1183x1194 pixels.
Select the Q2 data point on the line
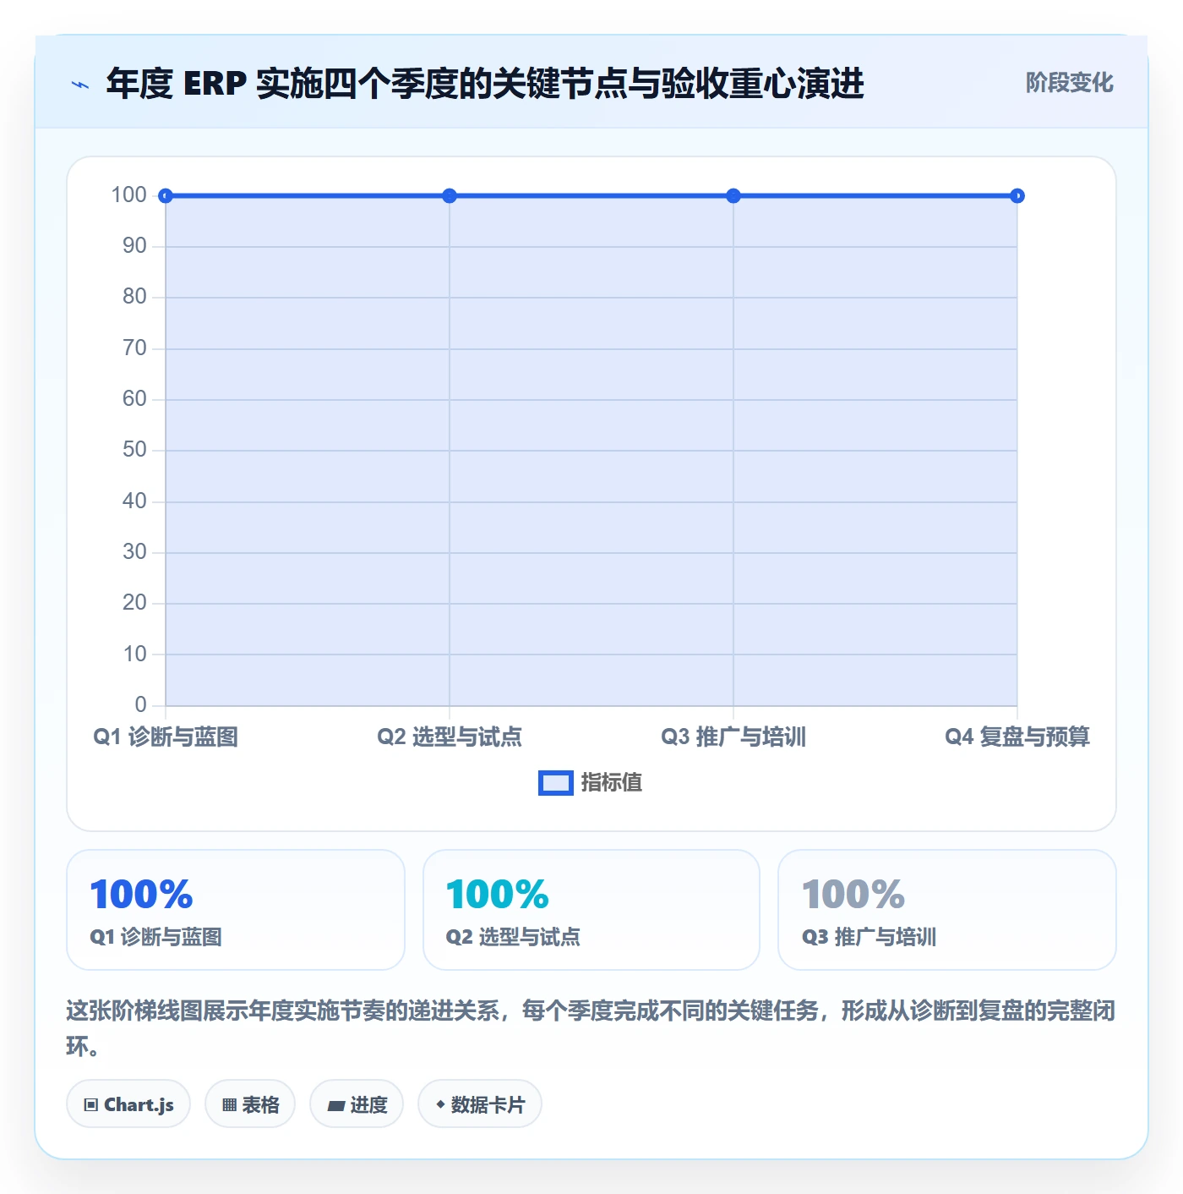tap(450, 196)
